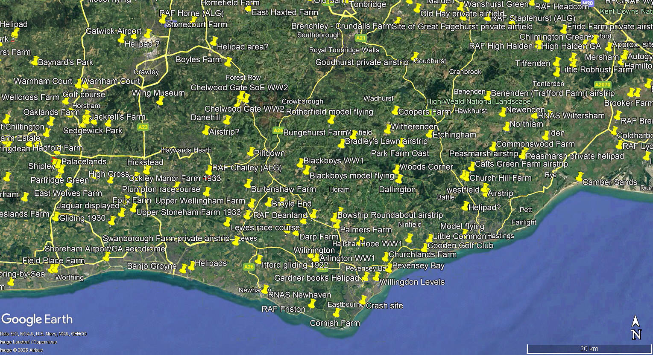Click the Goudhurst private airstrip pushpin
Screen dimensions: 653x355
pyautogui.click(x=415, y=57)
